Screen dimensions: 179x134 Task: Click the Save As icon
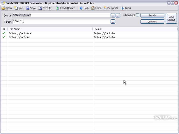40,8
